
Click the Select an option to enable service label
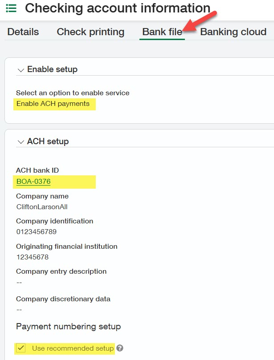point(72,93)
